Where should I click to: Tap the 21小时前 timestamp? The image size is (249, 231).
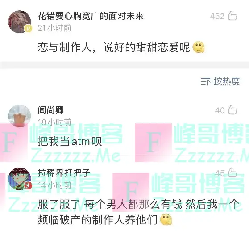54,28
